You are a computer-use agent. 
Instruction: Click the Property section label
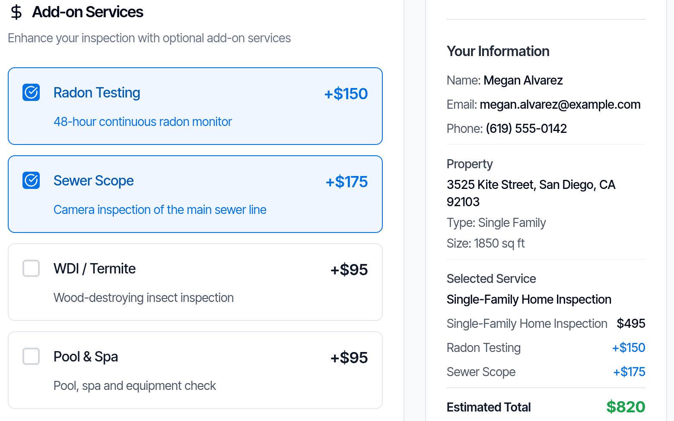click(470, 164)
